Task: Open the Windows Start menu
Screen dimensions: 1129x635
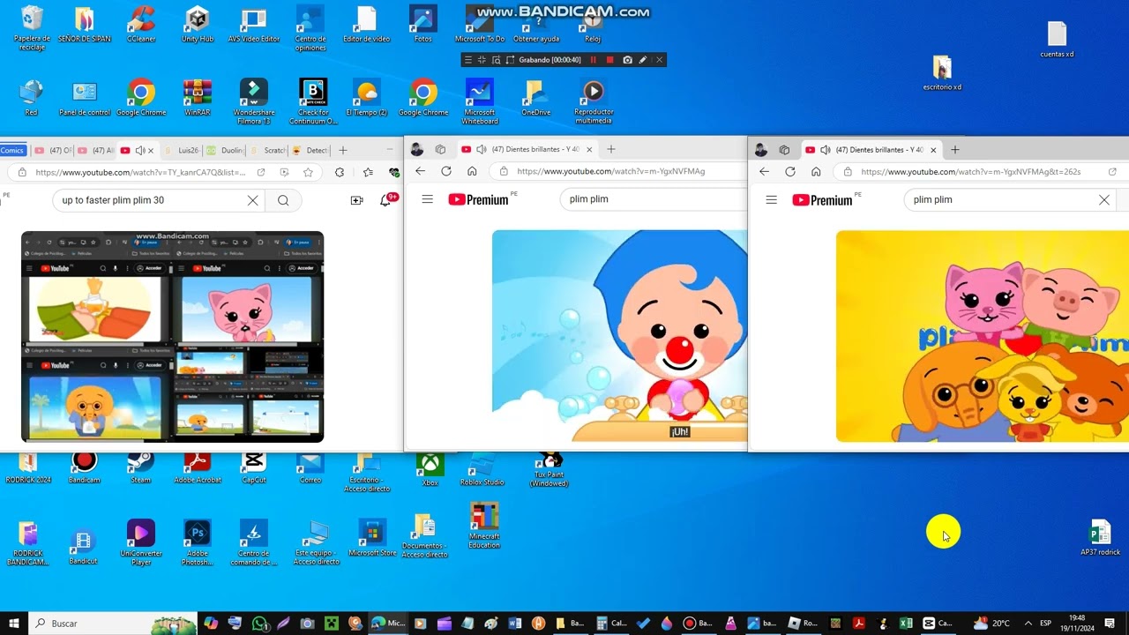Action: pos(14,624)
